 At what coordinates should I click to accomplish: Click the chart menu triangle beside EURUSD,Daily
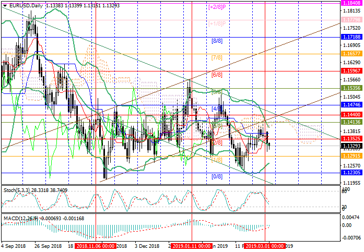4,5
